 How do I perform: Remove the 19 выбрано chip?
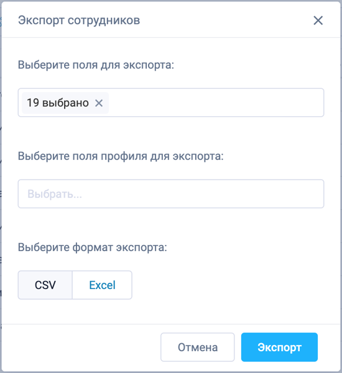(99, 103)
